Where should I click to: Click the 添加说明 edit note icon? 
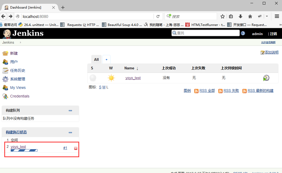[262, 52]
